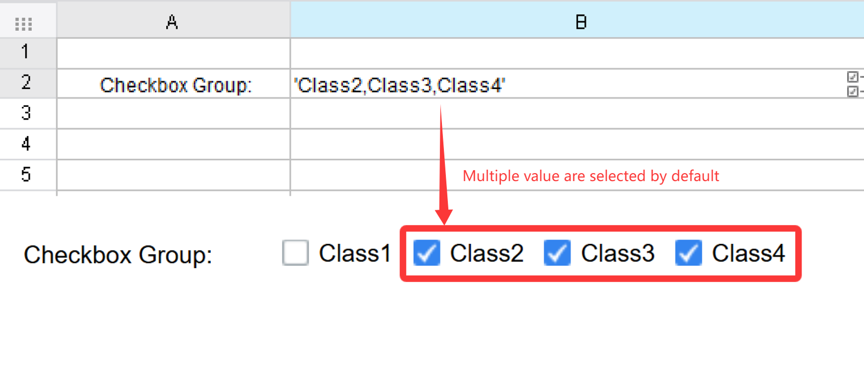864x374 pixels.
Task: Select row header 1
Action: coord(27,52)
